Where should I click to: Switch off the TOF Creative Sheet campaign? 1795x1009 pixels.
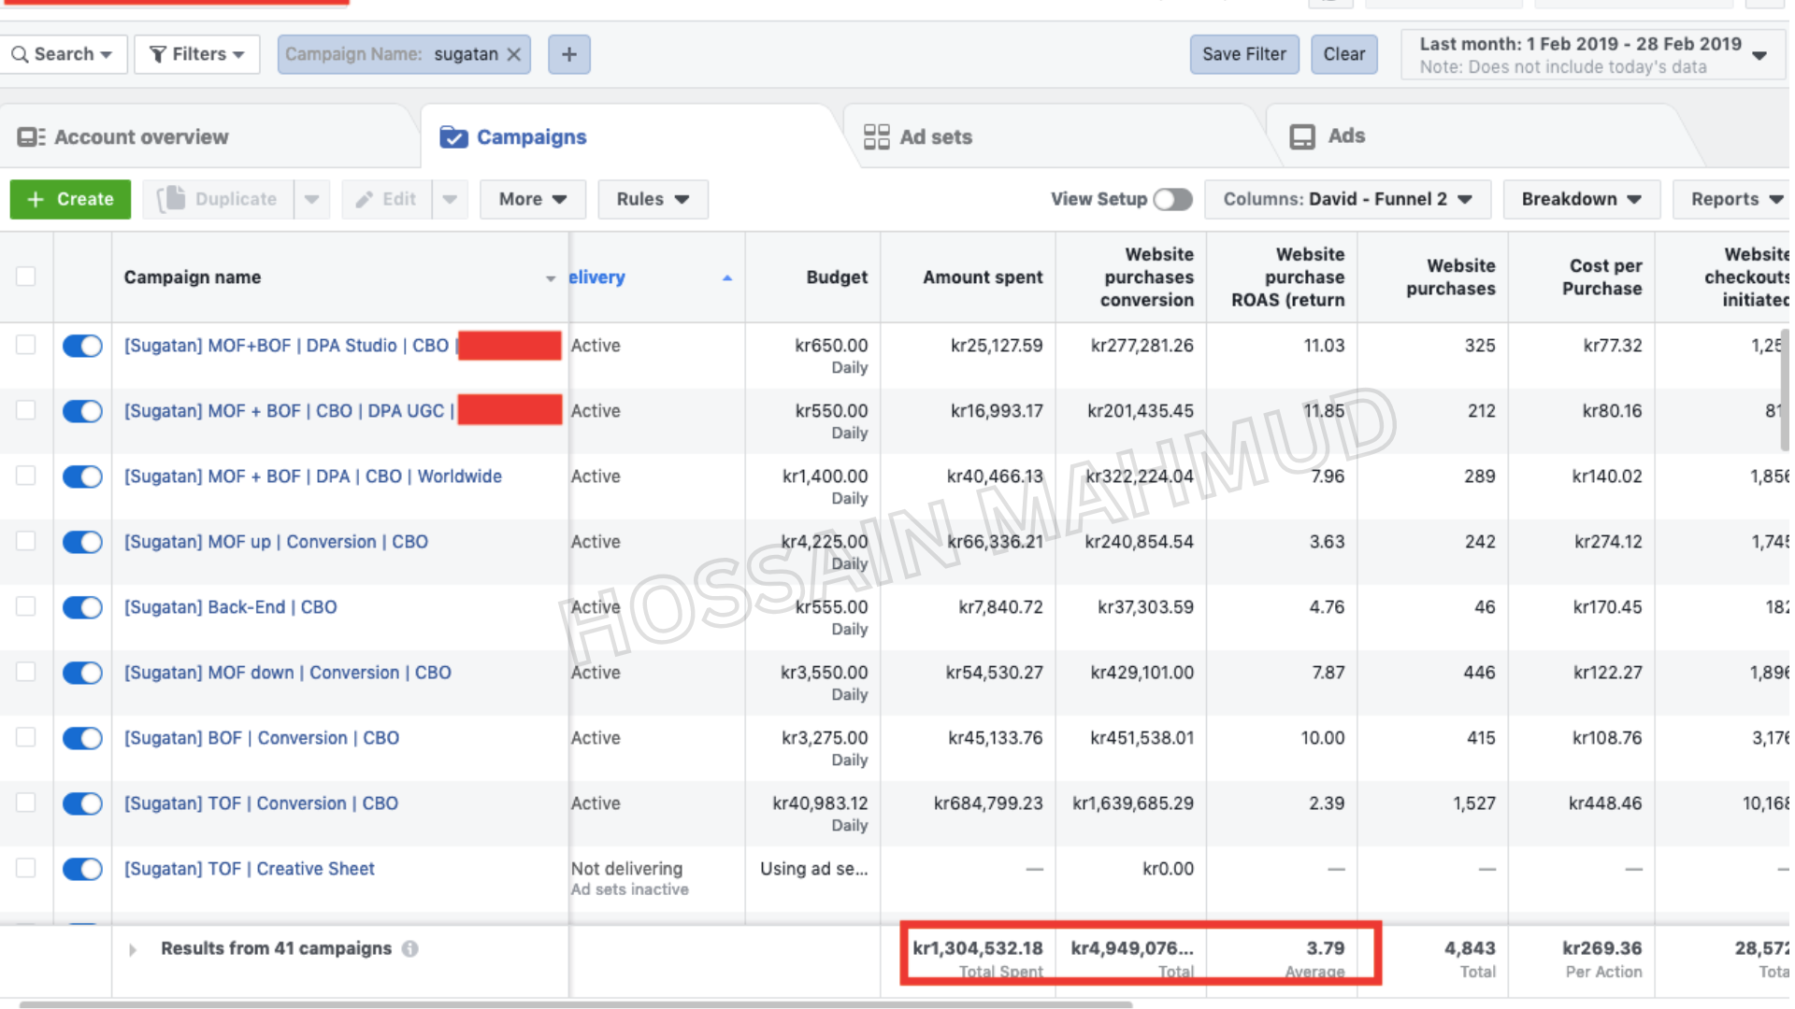pyautogui.click(x=82, y=869)
